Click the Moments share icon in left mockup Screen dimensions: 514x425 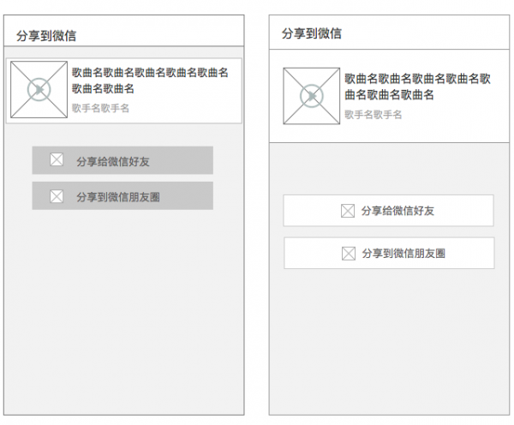click(57, 196)
